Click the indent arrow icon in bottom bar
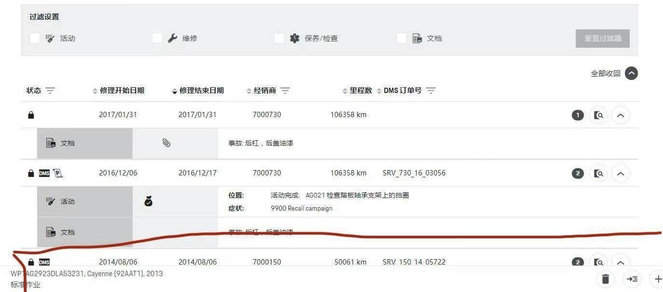This screenshot has height=292, width=663. [632, 279]
